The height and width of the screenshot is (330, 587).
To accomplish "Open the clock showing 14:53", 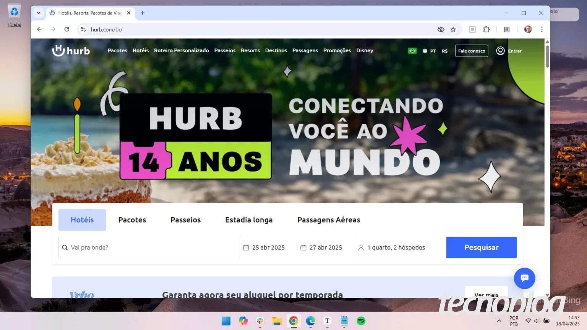I will (x=568, y=321).
